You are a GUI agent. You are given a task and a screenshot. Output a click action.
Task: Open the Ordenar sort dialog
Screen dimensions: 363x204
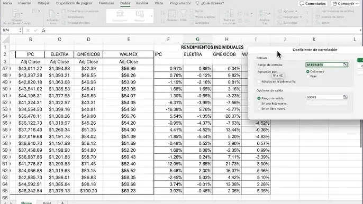coord(172,16)
